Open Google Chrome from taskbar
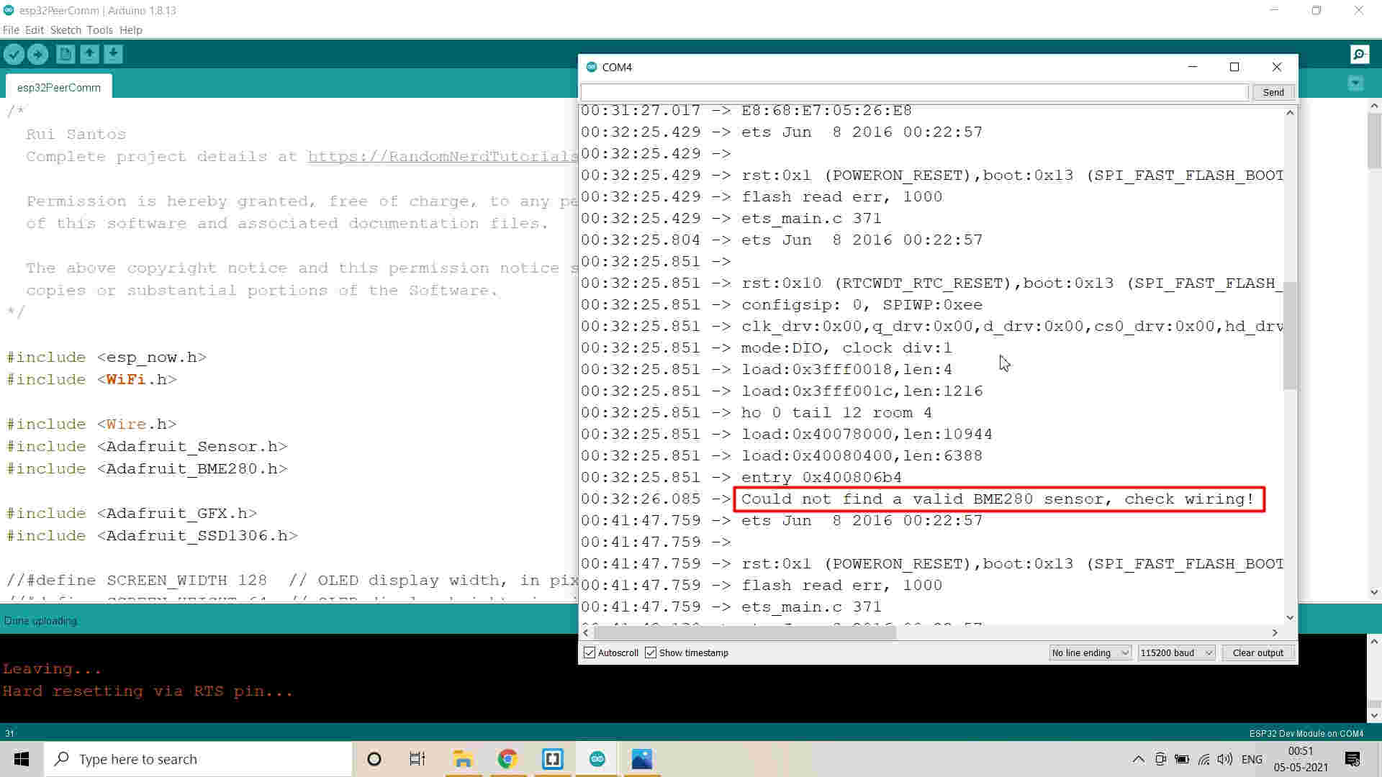The width and height of the screenshot is (1382, 777). 507,759
